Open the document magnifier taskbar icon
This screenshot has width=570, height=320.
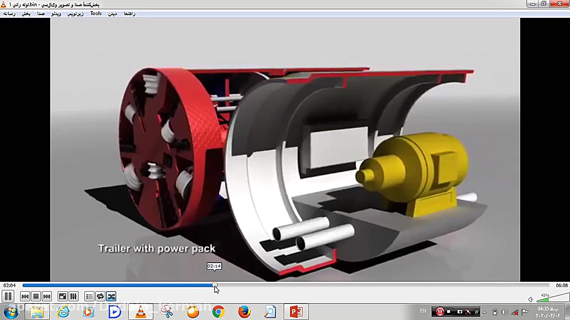point(270,312)
